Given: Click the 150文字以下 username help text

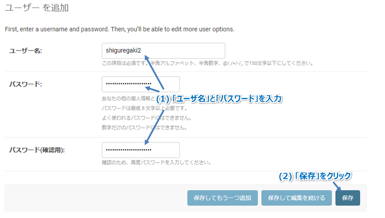Looking at the screenshot, I should coord(208,63).
